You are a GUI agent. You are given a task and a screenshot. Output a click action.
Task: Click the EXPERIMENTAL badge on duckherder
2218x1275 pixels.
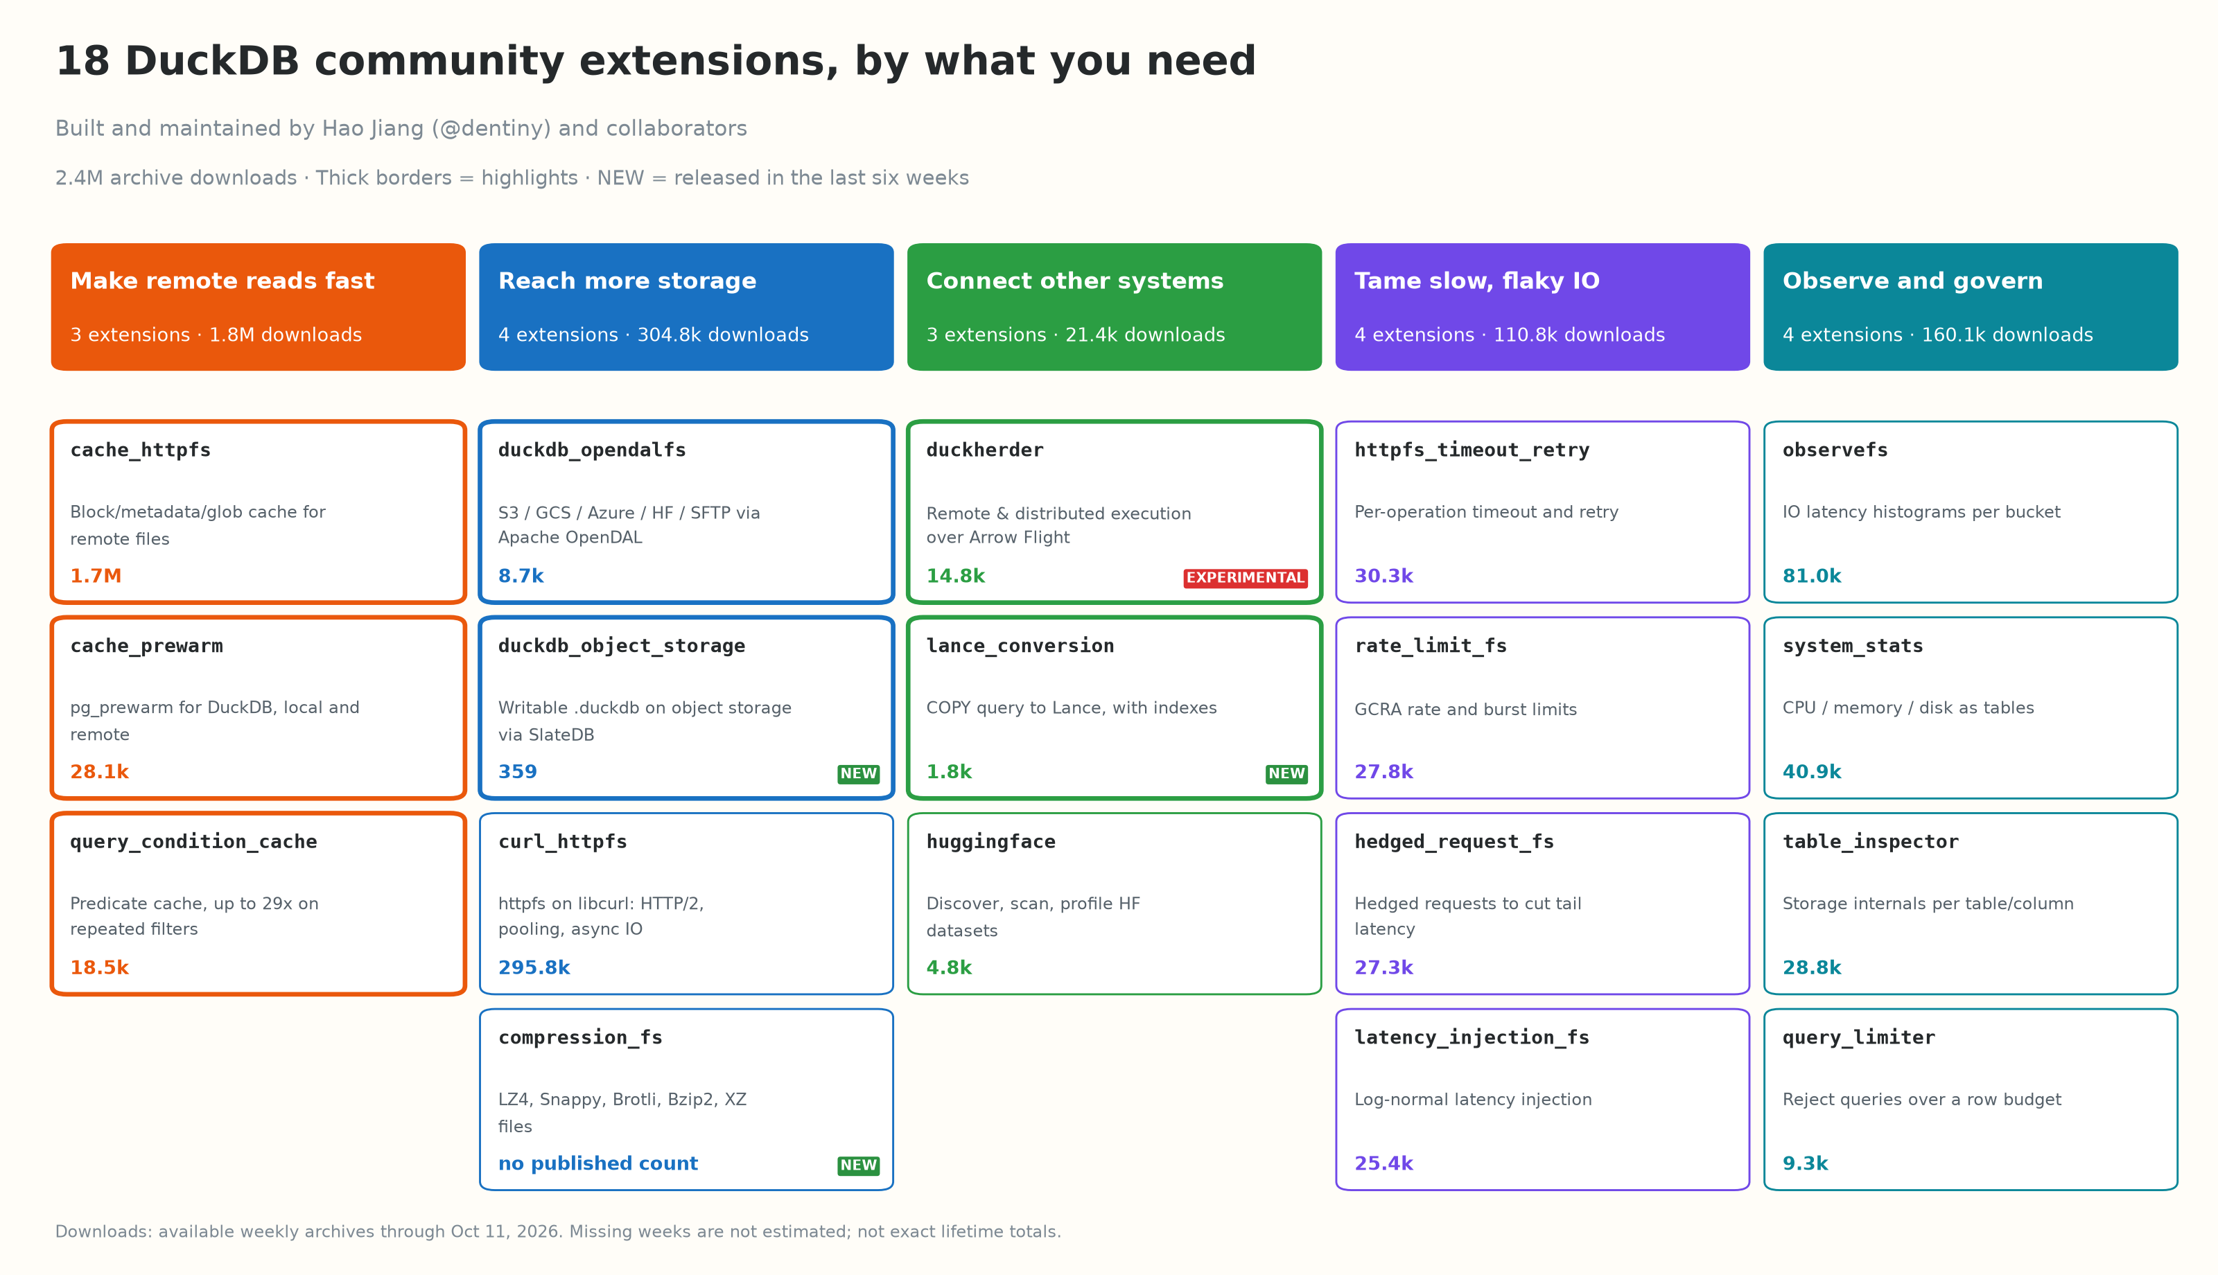(1245, 578)
